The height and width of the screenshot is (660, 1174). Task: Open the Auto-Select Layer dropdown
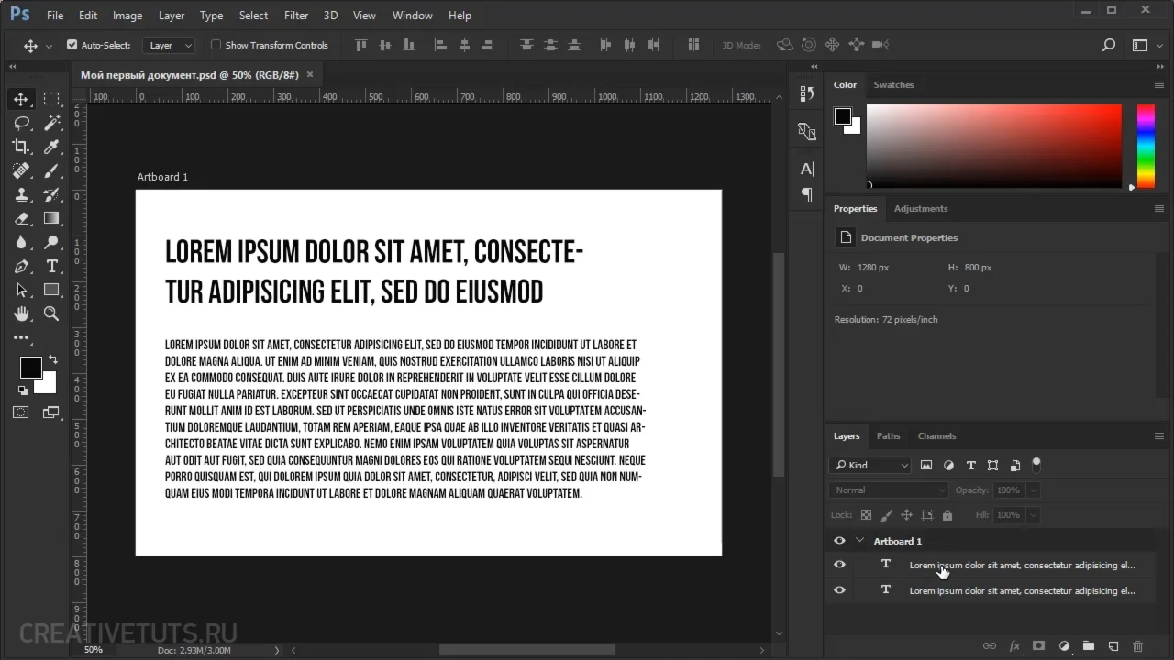pos(171,45)
